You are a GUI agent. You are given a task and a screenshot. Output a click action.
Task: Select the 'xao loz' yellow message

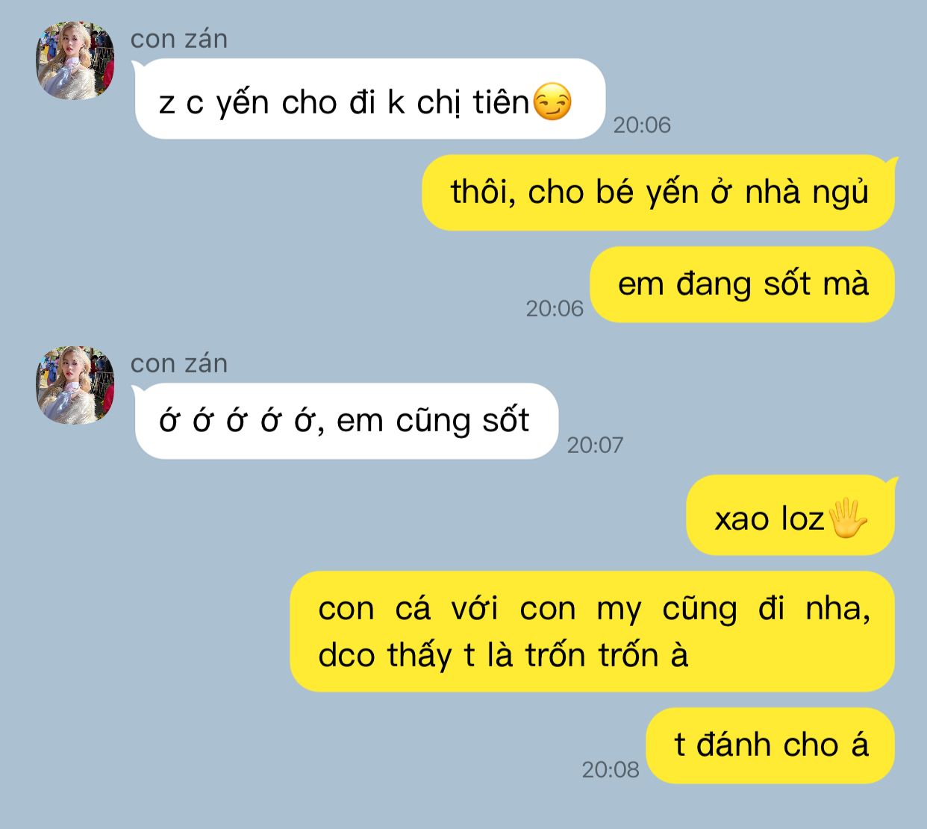(x=790, y=515)
